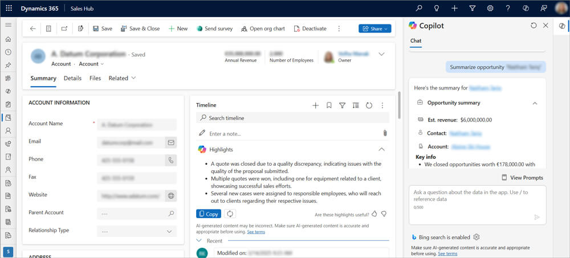Open the Files tab

tap(95, 78)
